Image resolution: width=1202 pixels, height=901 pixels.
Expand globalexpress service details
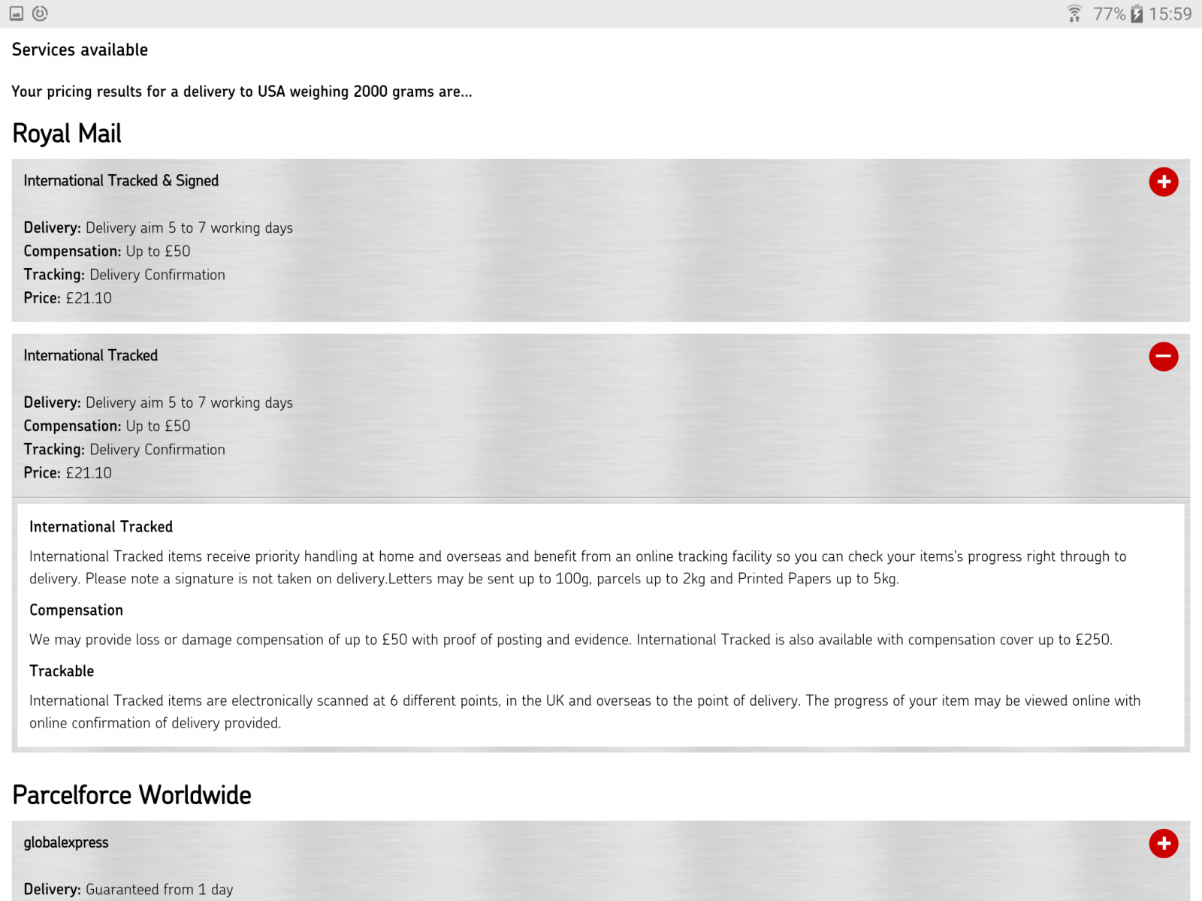1163,843
